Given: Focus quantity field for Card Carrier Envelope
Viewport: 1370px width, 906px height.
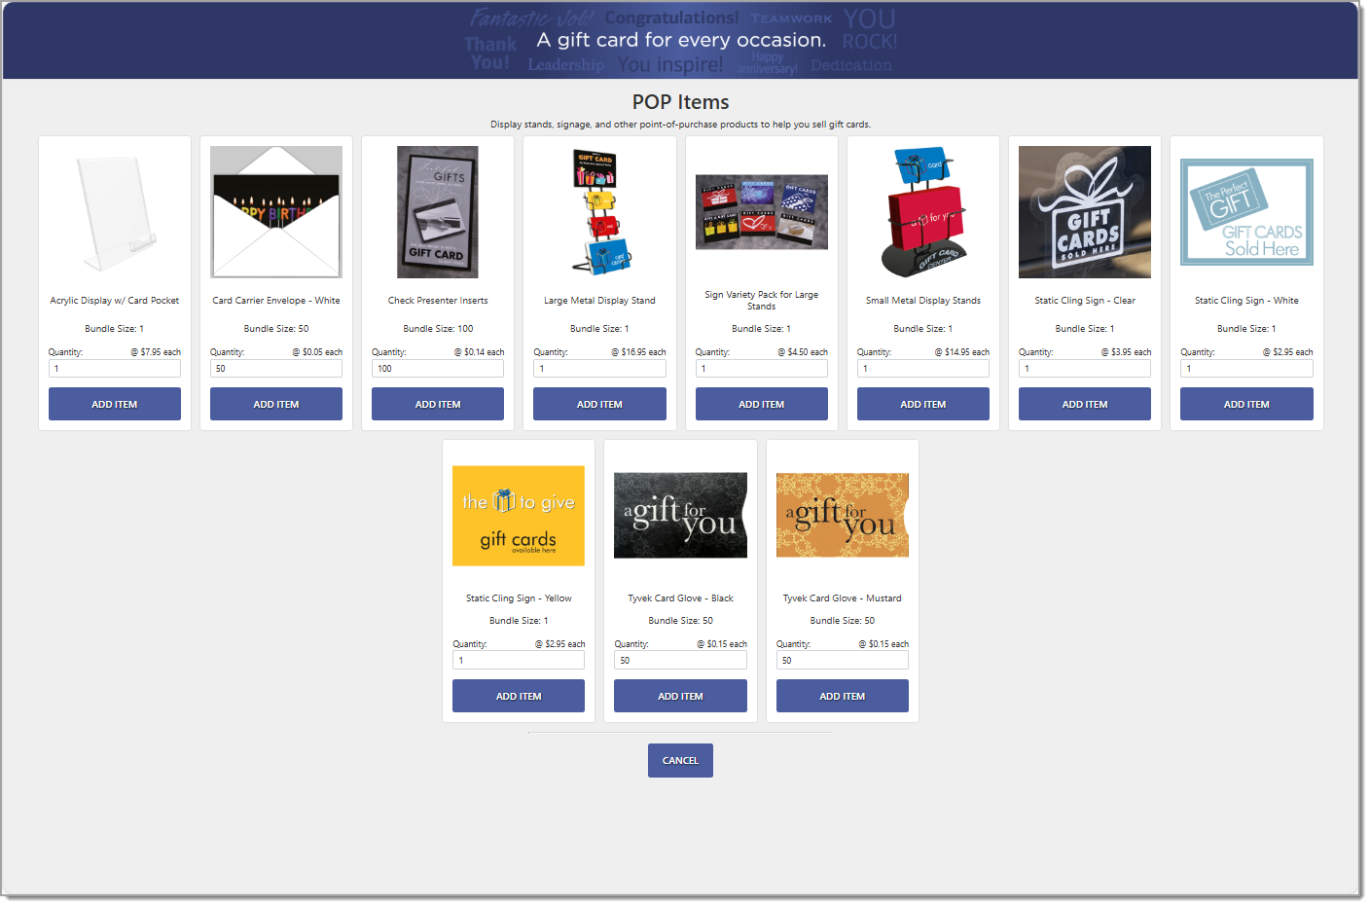Looking at the screenshot, I should pos(276,369).
